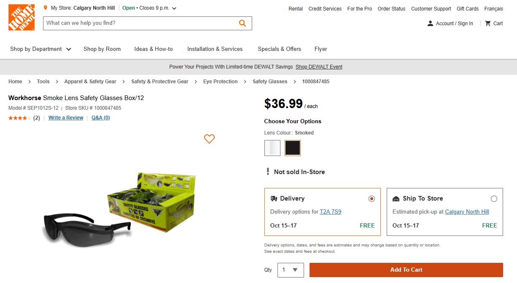
Task: Click the search magnifying glass icon
Action: click(x=242, y=23)
